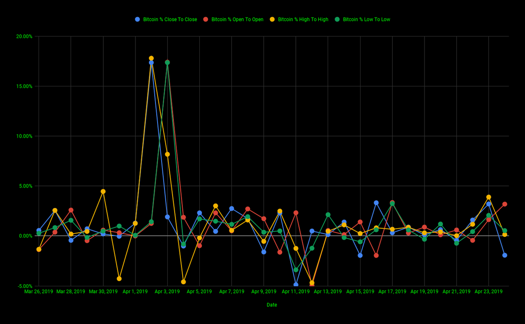Click the yellow low point on Apr 12
The width and height of the screenshot is (525, 324).
point(312,283)
